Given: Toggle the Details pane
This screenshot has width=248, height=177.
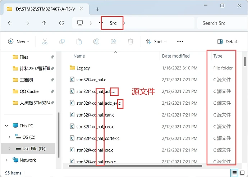Looking at the screenshot, I should (x=228, y=41).
